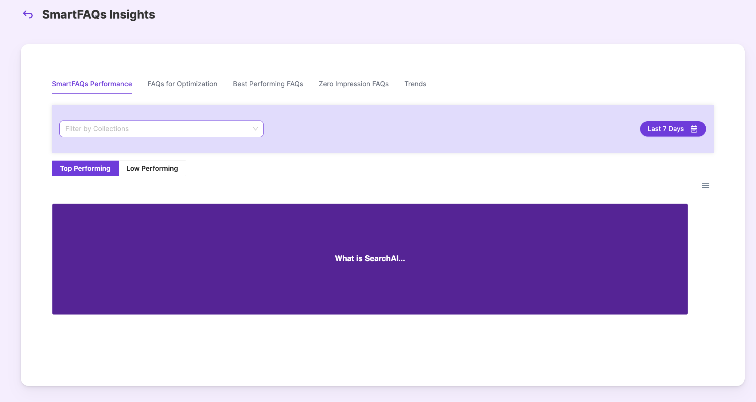The width and height of the screenshot is (756, 402).
Task: Click the back arrow icon
Action: click(x=28, y=15)
